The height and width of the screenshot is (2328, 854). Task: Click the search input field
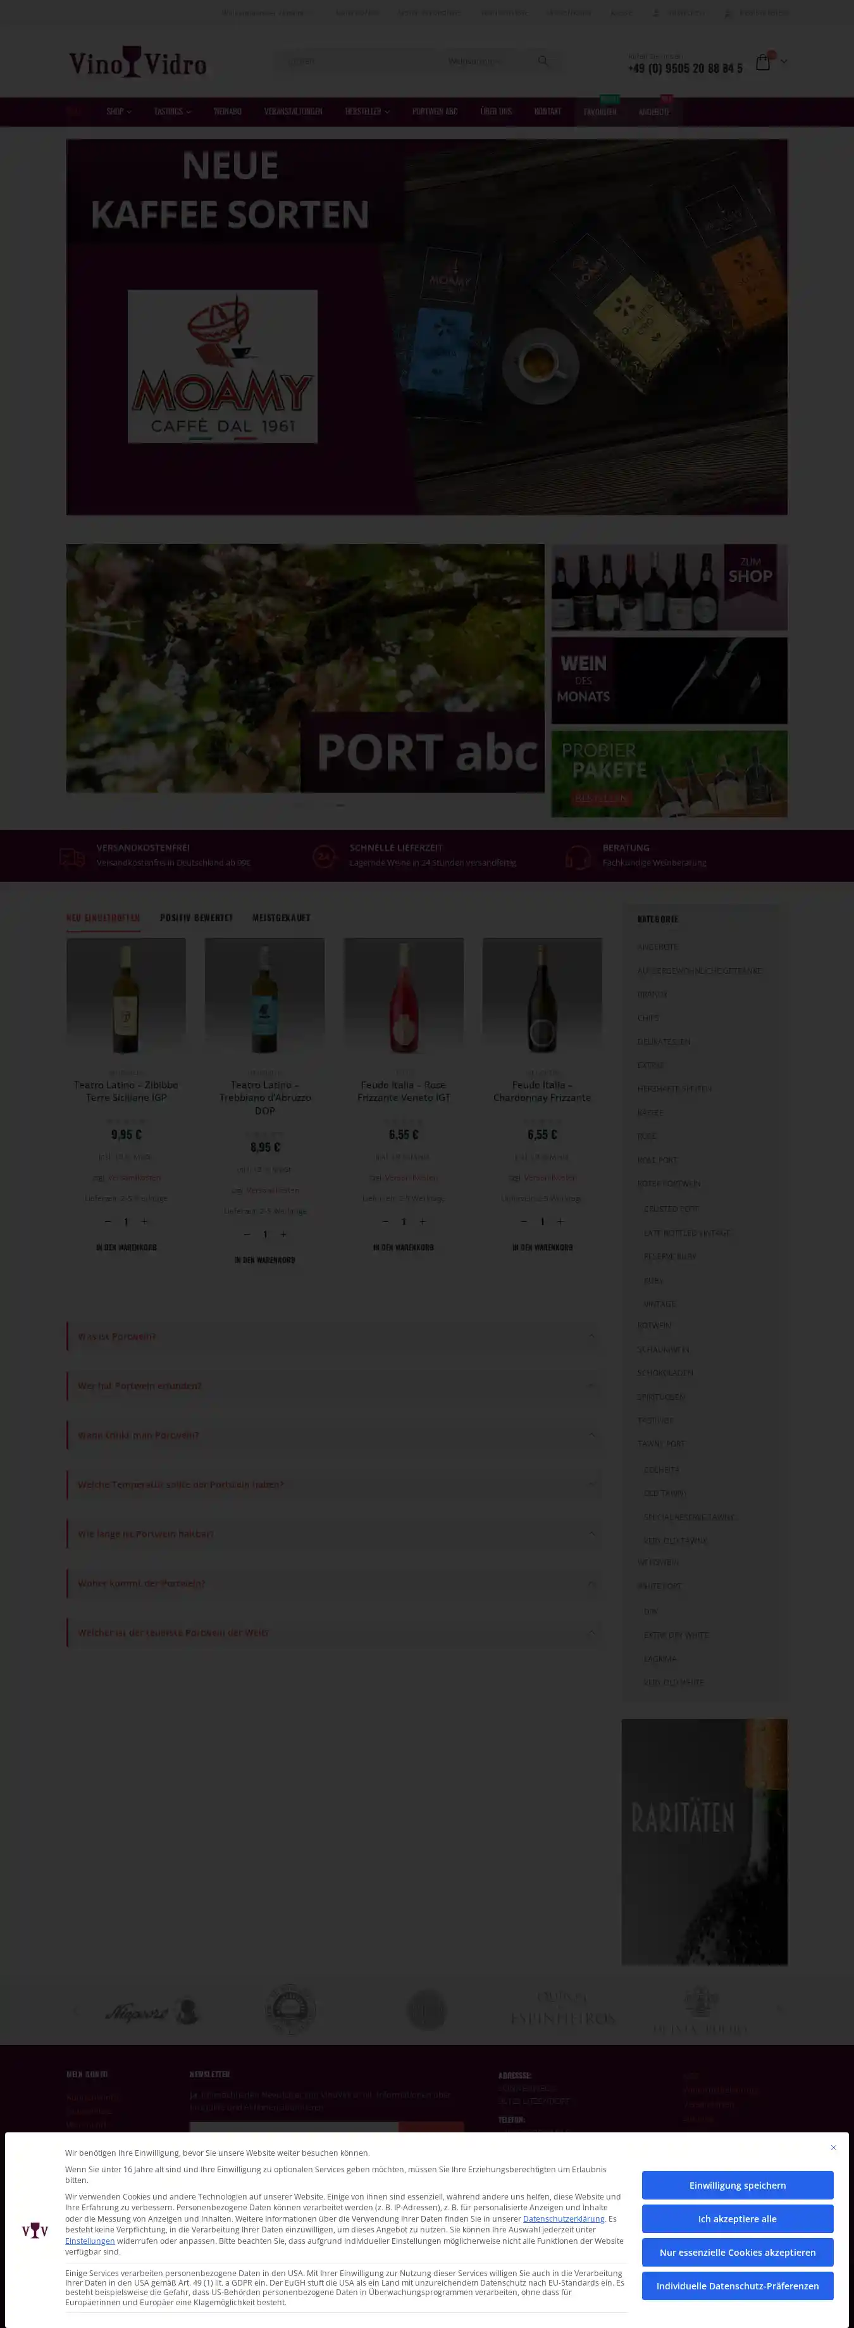[357, 61]
